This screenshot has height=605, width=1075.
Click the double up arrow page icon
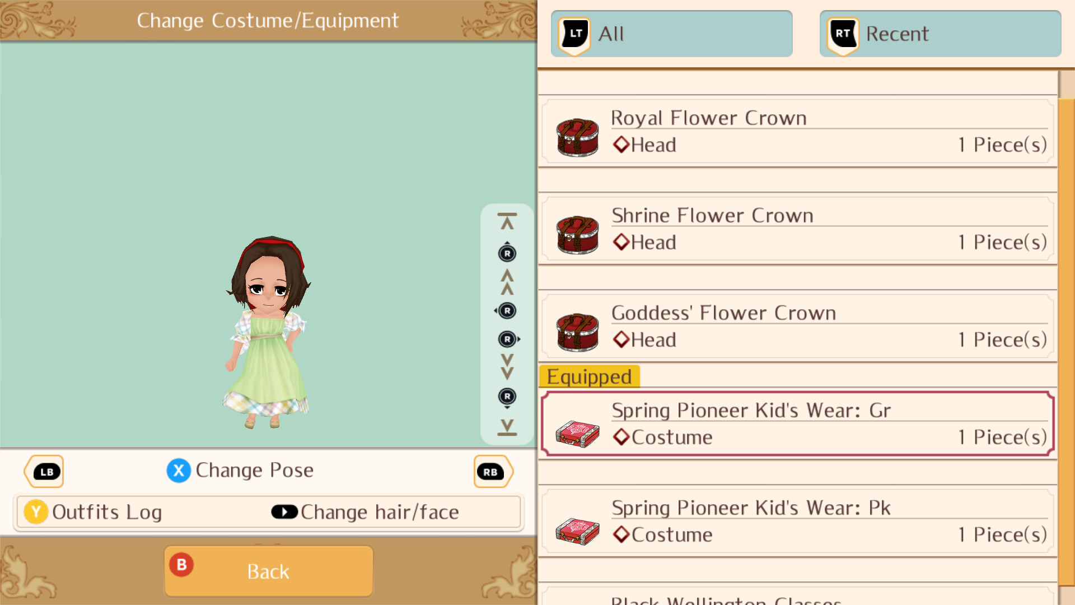(507, 282)
